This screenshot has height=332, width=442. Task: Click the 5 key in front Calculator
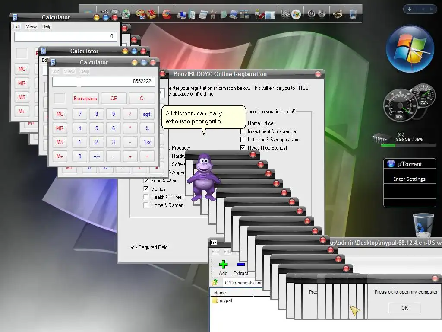pyautogui.click(x=97, y=128)
